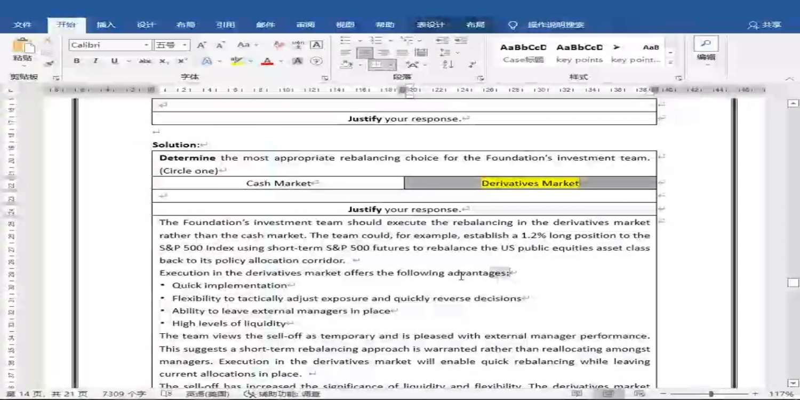Apply the subscript formatting icon
Viewport: 800px width, 400px height.
[164, 61]
